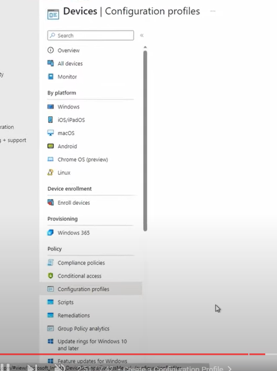
Task: Select iOS/iPadOS under By platform
Action: coord(71,120)
